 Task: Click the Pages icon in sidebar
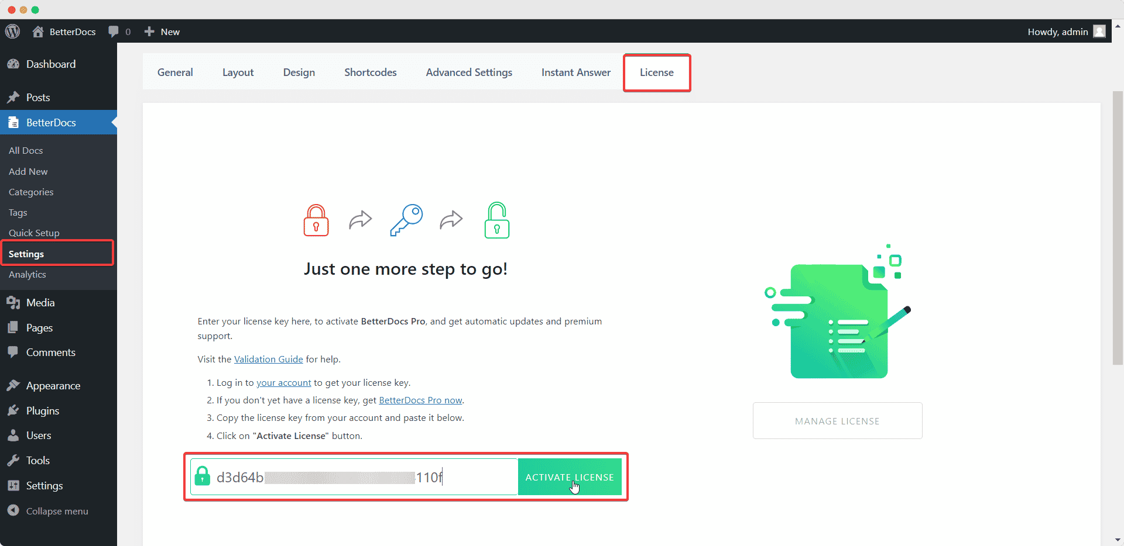pyautogui.click(x=13, y=328)
